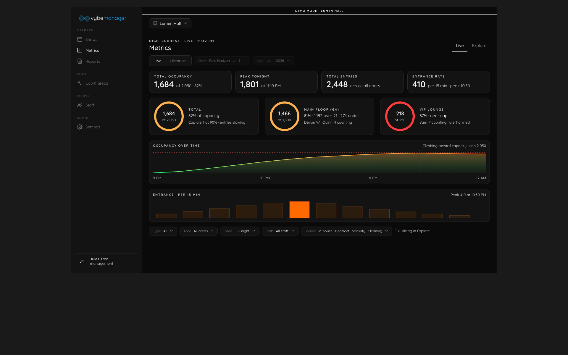This screenshot has width=568, height=355.
Task: Click the Reports document icon
Action: point(80,61)
